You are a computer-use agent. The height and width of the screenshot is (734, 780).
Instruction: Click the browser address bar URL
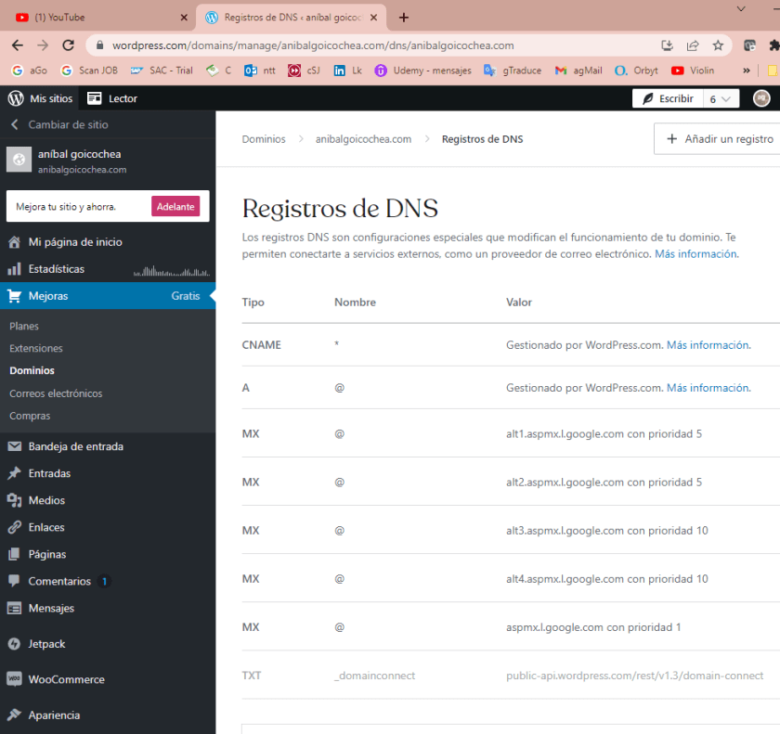click(313, 45)
